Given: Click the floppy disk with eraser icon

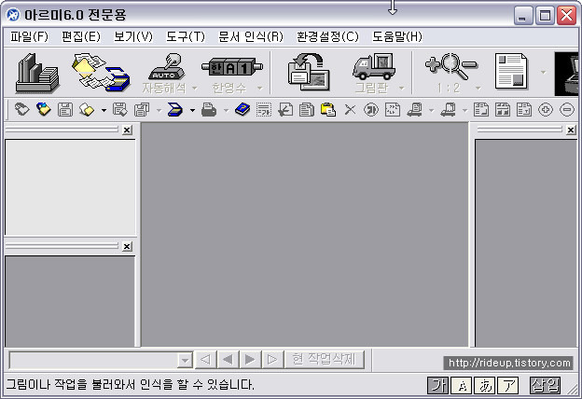Looking at the screenshot, I should (x=119, y=110).
